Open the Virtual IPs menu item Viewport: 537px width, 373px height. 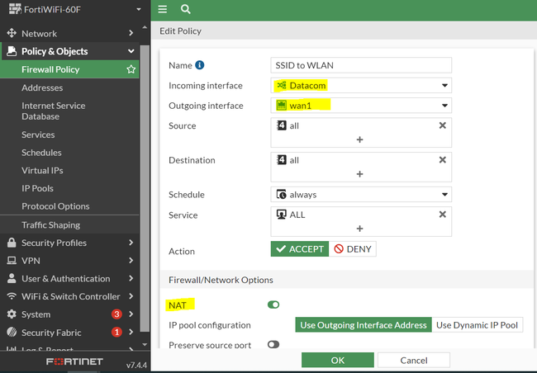69,170
